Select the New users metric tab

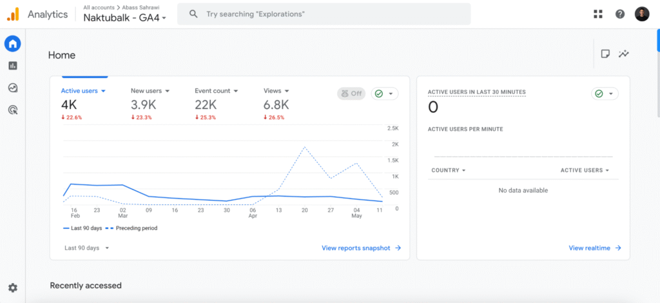pos(150,91)
